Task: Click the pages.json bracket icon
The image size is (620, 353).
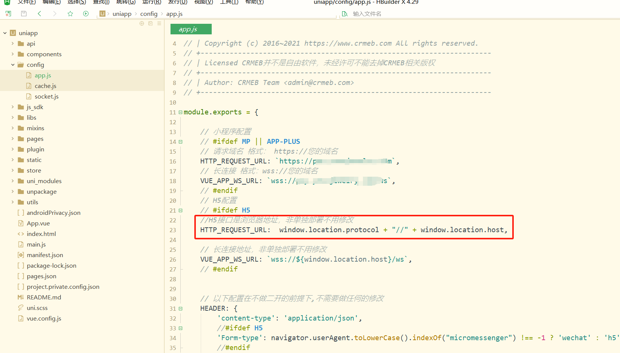Action: 21,276
